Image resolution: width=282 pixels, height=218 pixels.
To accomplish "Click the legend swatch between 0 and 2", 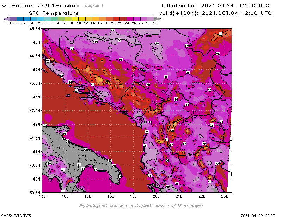I will point(48,19).
